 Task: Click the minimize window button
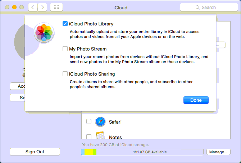pyautogui.click(x=14, y=7)
